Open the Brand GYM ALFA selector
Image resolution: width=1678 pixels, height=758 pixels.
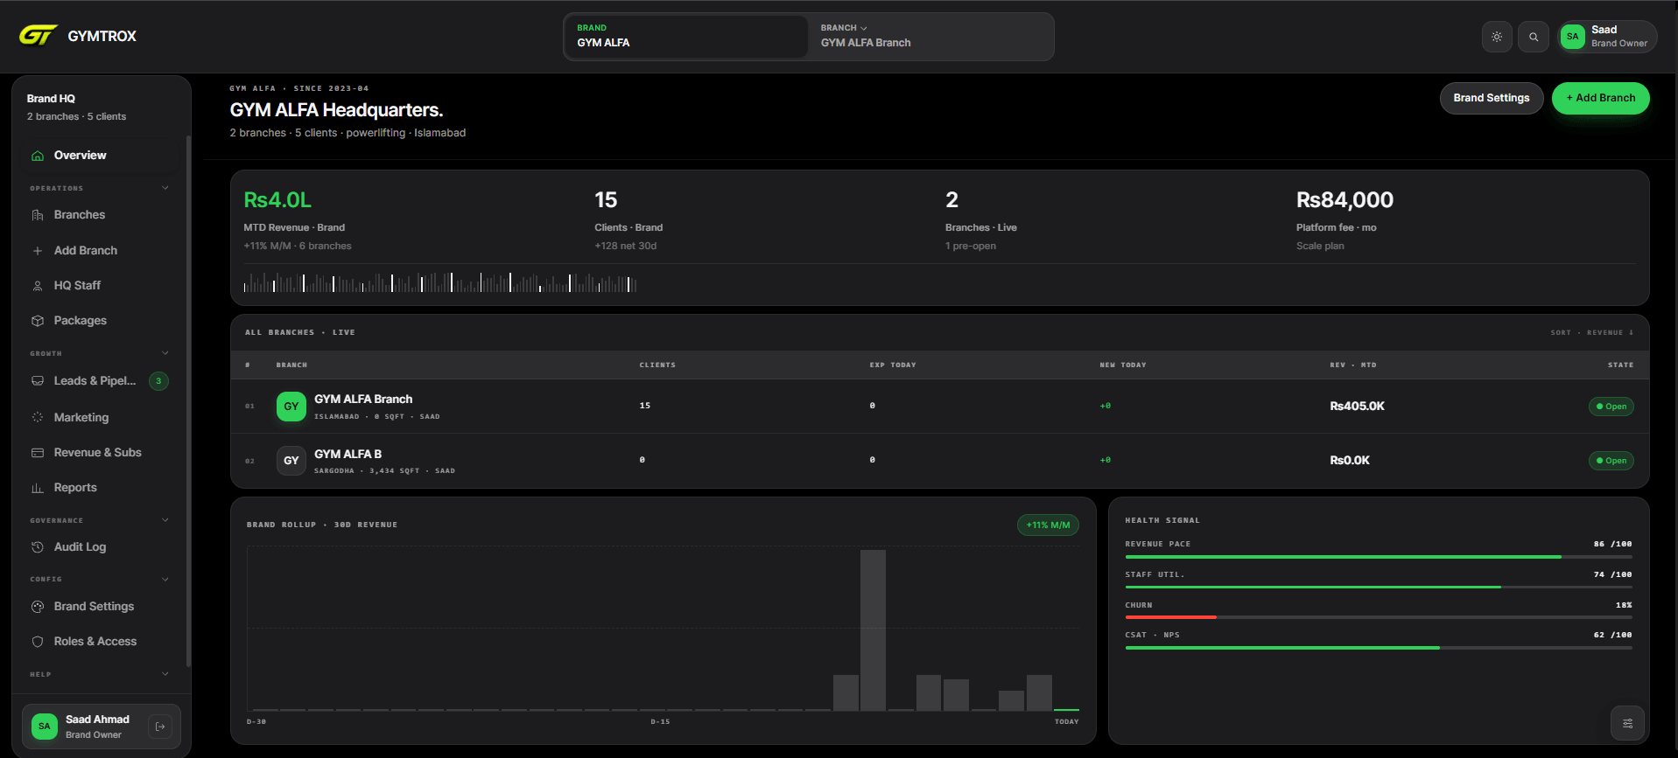point(686,37)
